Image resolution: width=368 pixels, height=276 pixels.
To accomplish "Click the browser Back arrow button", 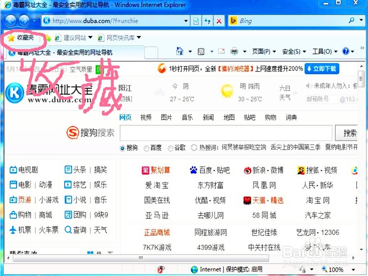I will click(11, 21).
